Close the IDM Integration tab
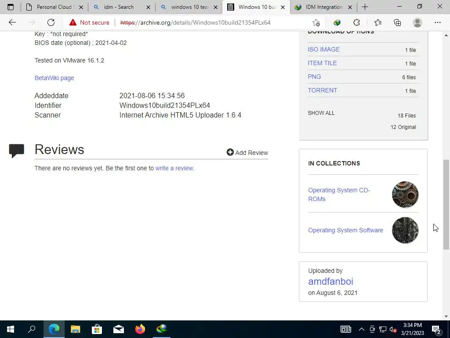This screenshot has height=338, width=450. coord(350,7)
